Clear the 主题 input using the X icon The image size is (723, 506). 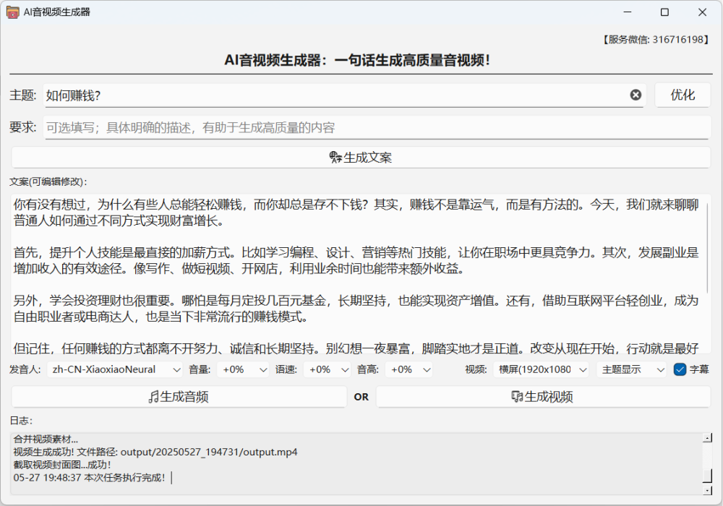tap(636, 95)
